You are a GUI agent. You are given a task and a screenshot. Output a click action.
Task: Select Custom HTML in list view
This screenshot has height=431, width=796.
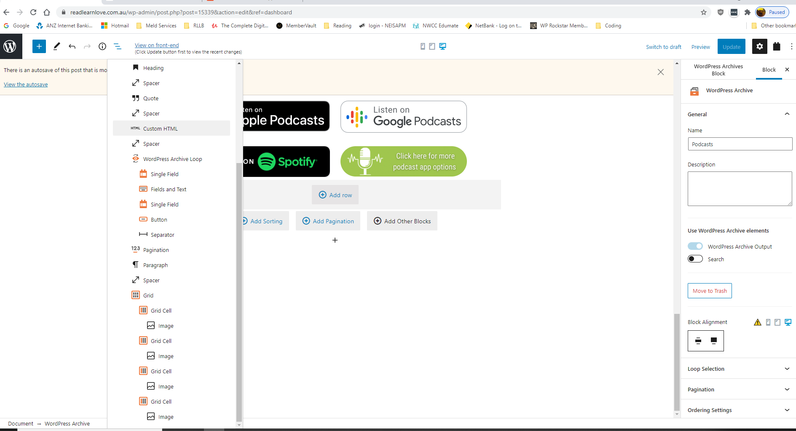point(172,128)
